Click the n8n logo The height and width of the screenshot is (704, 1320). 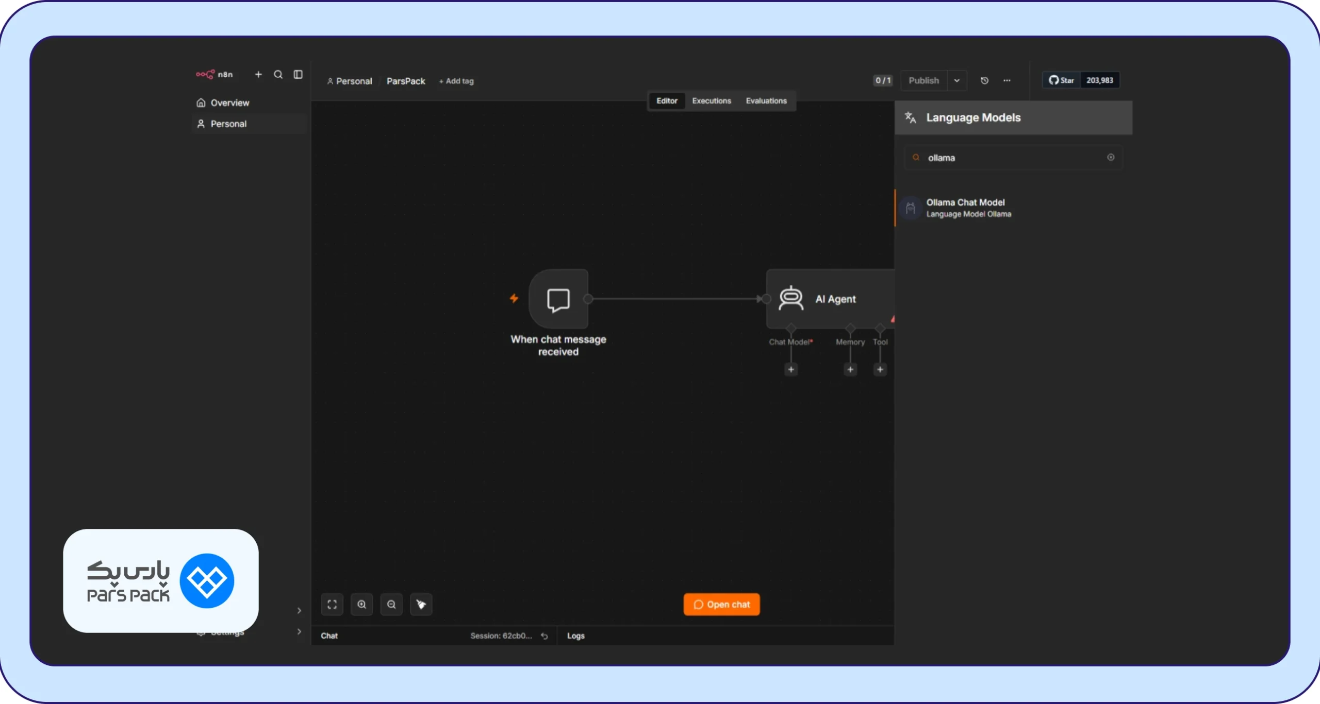tap(214, 75)
